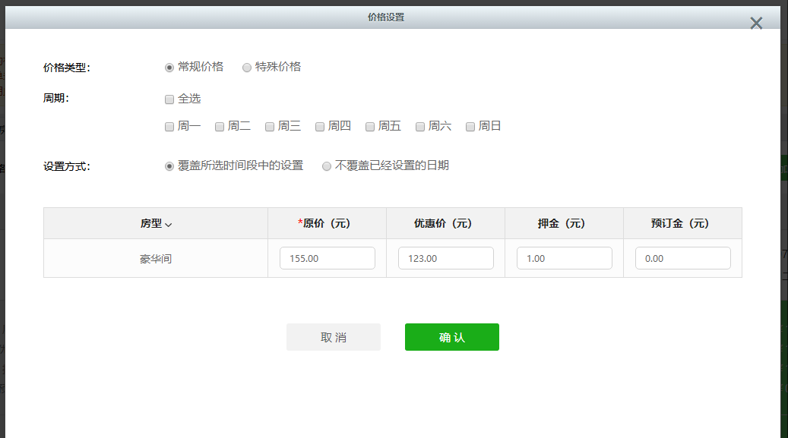This screenshot has height=438, width=788.
Task: Click the green 确认 button
Action: click(451, 337)
